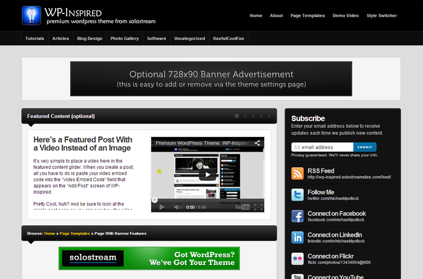Select the fifth featured slide dot
Viewport: 423px width, 279px height.
click(x=269, y=116)
